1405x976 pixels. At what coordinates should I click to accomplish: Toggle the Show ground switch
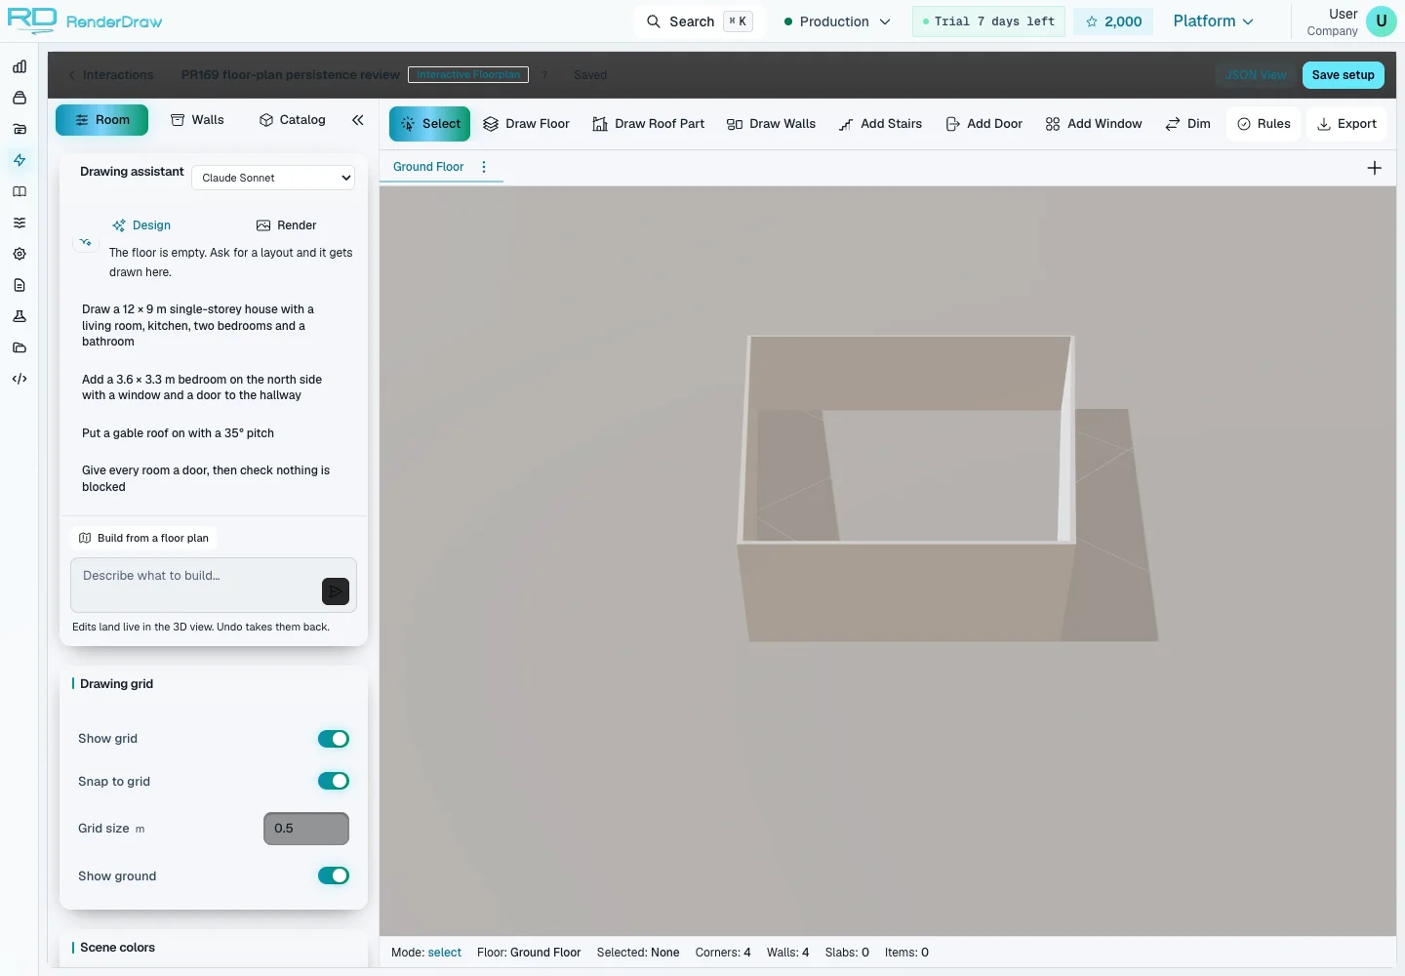[x=334, y=875]
